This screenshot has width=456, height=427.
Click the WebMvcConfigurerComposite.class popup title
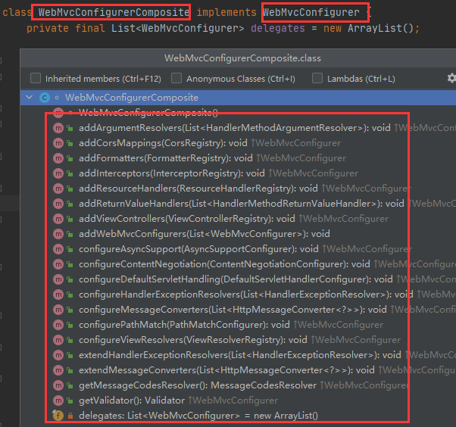coord(243,58)
